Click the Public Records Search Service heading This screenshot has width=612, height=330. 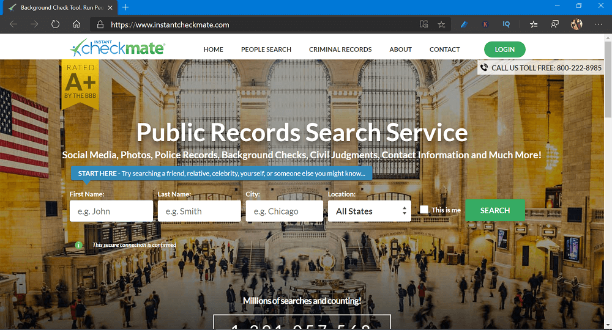point(302,133)
